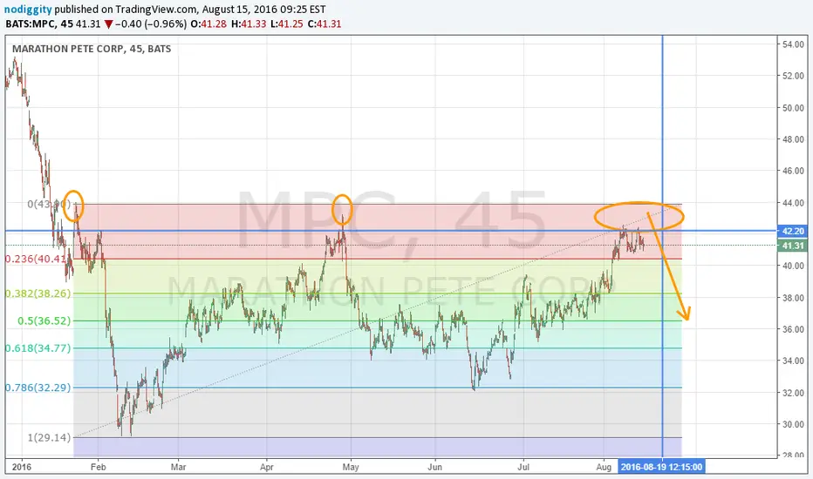This screenshot has height=479, width=813.
Task: Click the Jul label on the time axis
Action: coord(523,467)
